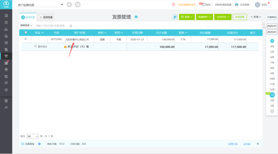This screenshot has width=278, height=154.
Task: Click the up chevron circle above month list
Action: pyautogui.click(x=272, y=41)
